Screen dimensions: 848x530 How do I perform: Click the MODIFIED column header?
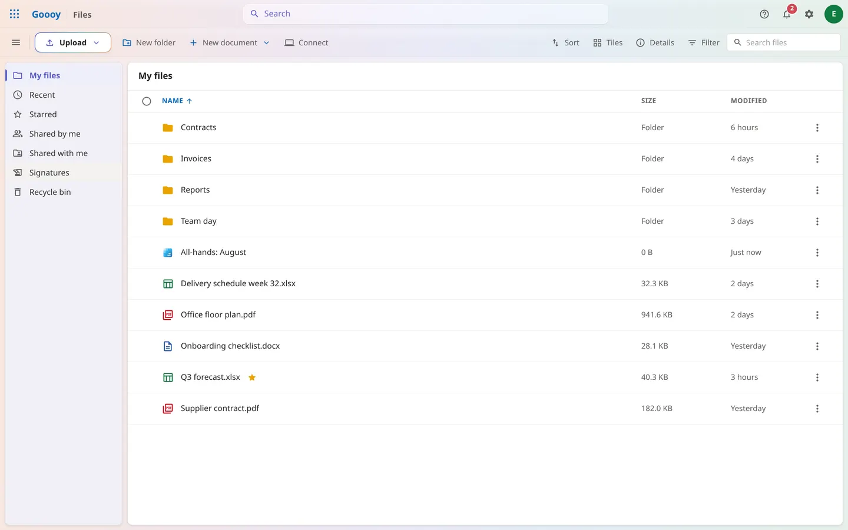pos(748,101)
